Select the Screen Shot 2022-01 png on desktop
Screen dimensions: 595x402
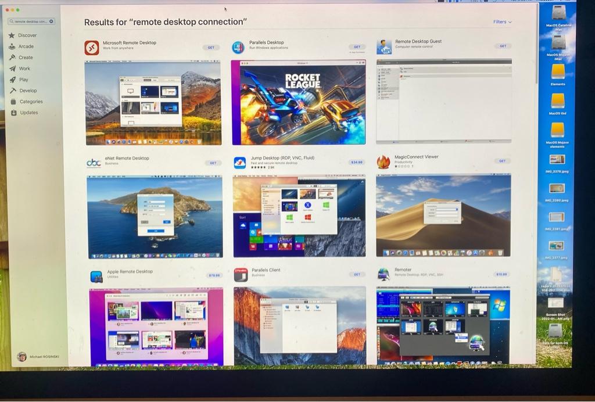pyautogui.click(x=555, y=308)
